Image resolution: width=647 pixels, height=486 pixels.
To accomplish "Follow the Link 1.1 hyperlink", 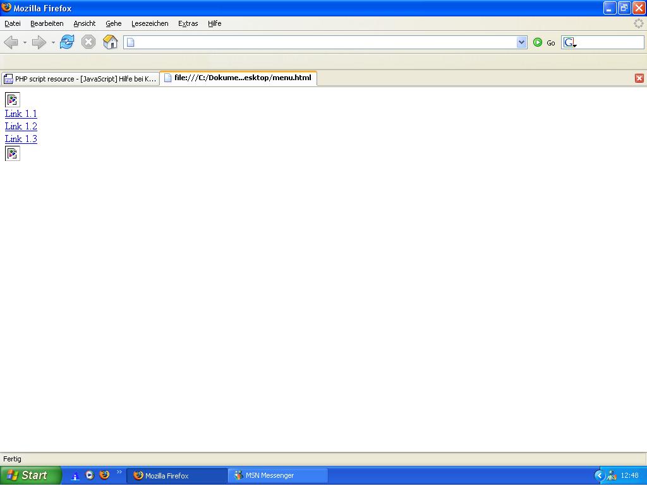I will [x=21, y=114].
